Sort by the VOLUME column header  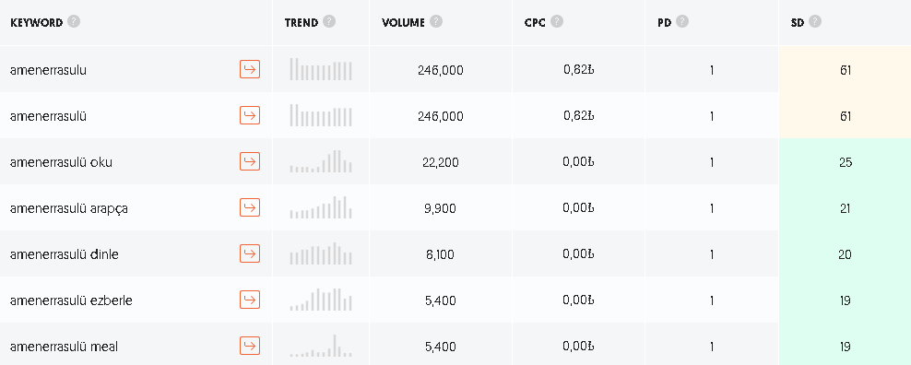point(403,23)
